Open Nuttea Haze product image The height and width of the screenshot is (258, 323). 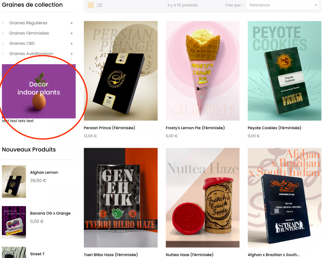(203, 198)
